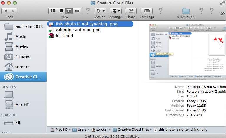This screenshot has height=138, width=226.
Task: Enter full screen with the arrows icon
Action: (x=222, y=3)
